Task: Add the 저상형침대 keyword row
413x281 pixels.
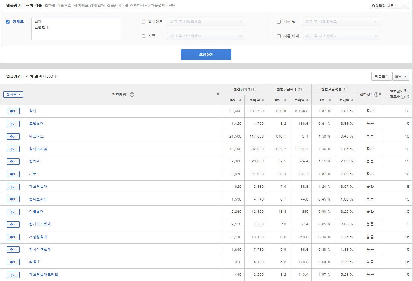Action: pos(13,237)
